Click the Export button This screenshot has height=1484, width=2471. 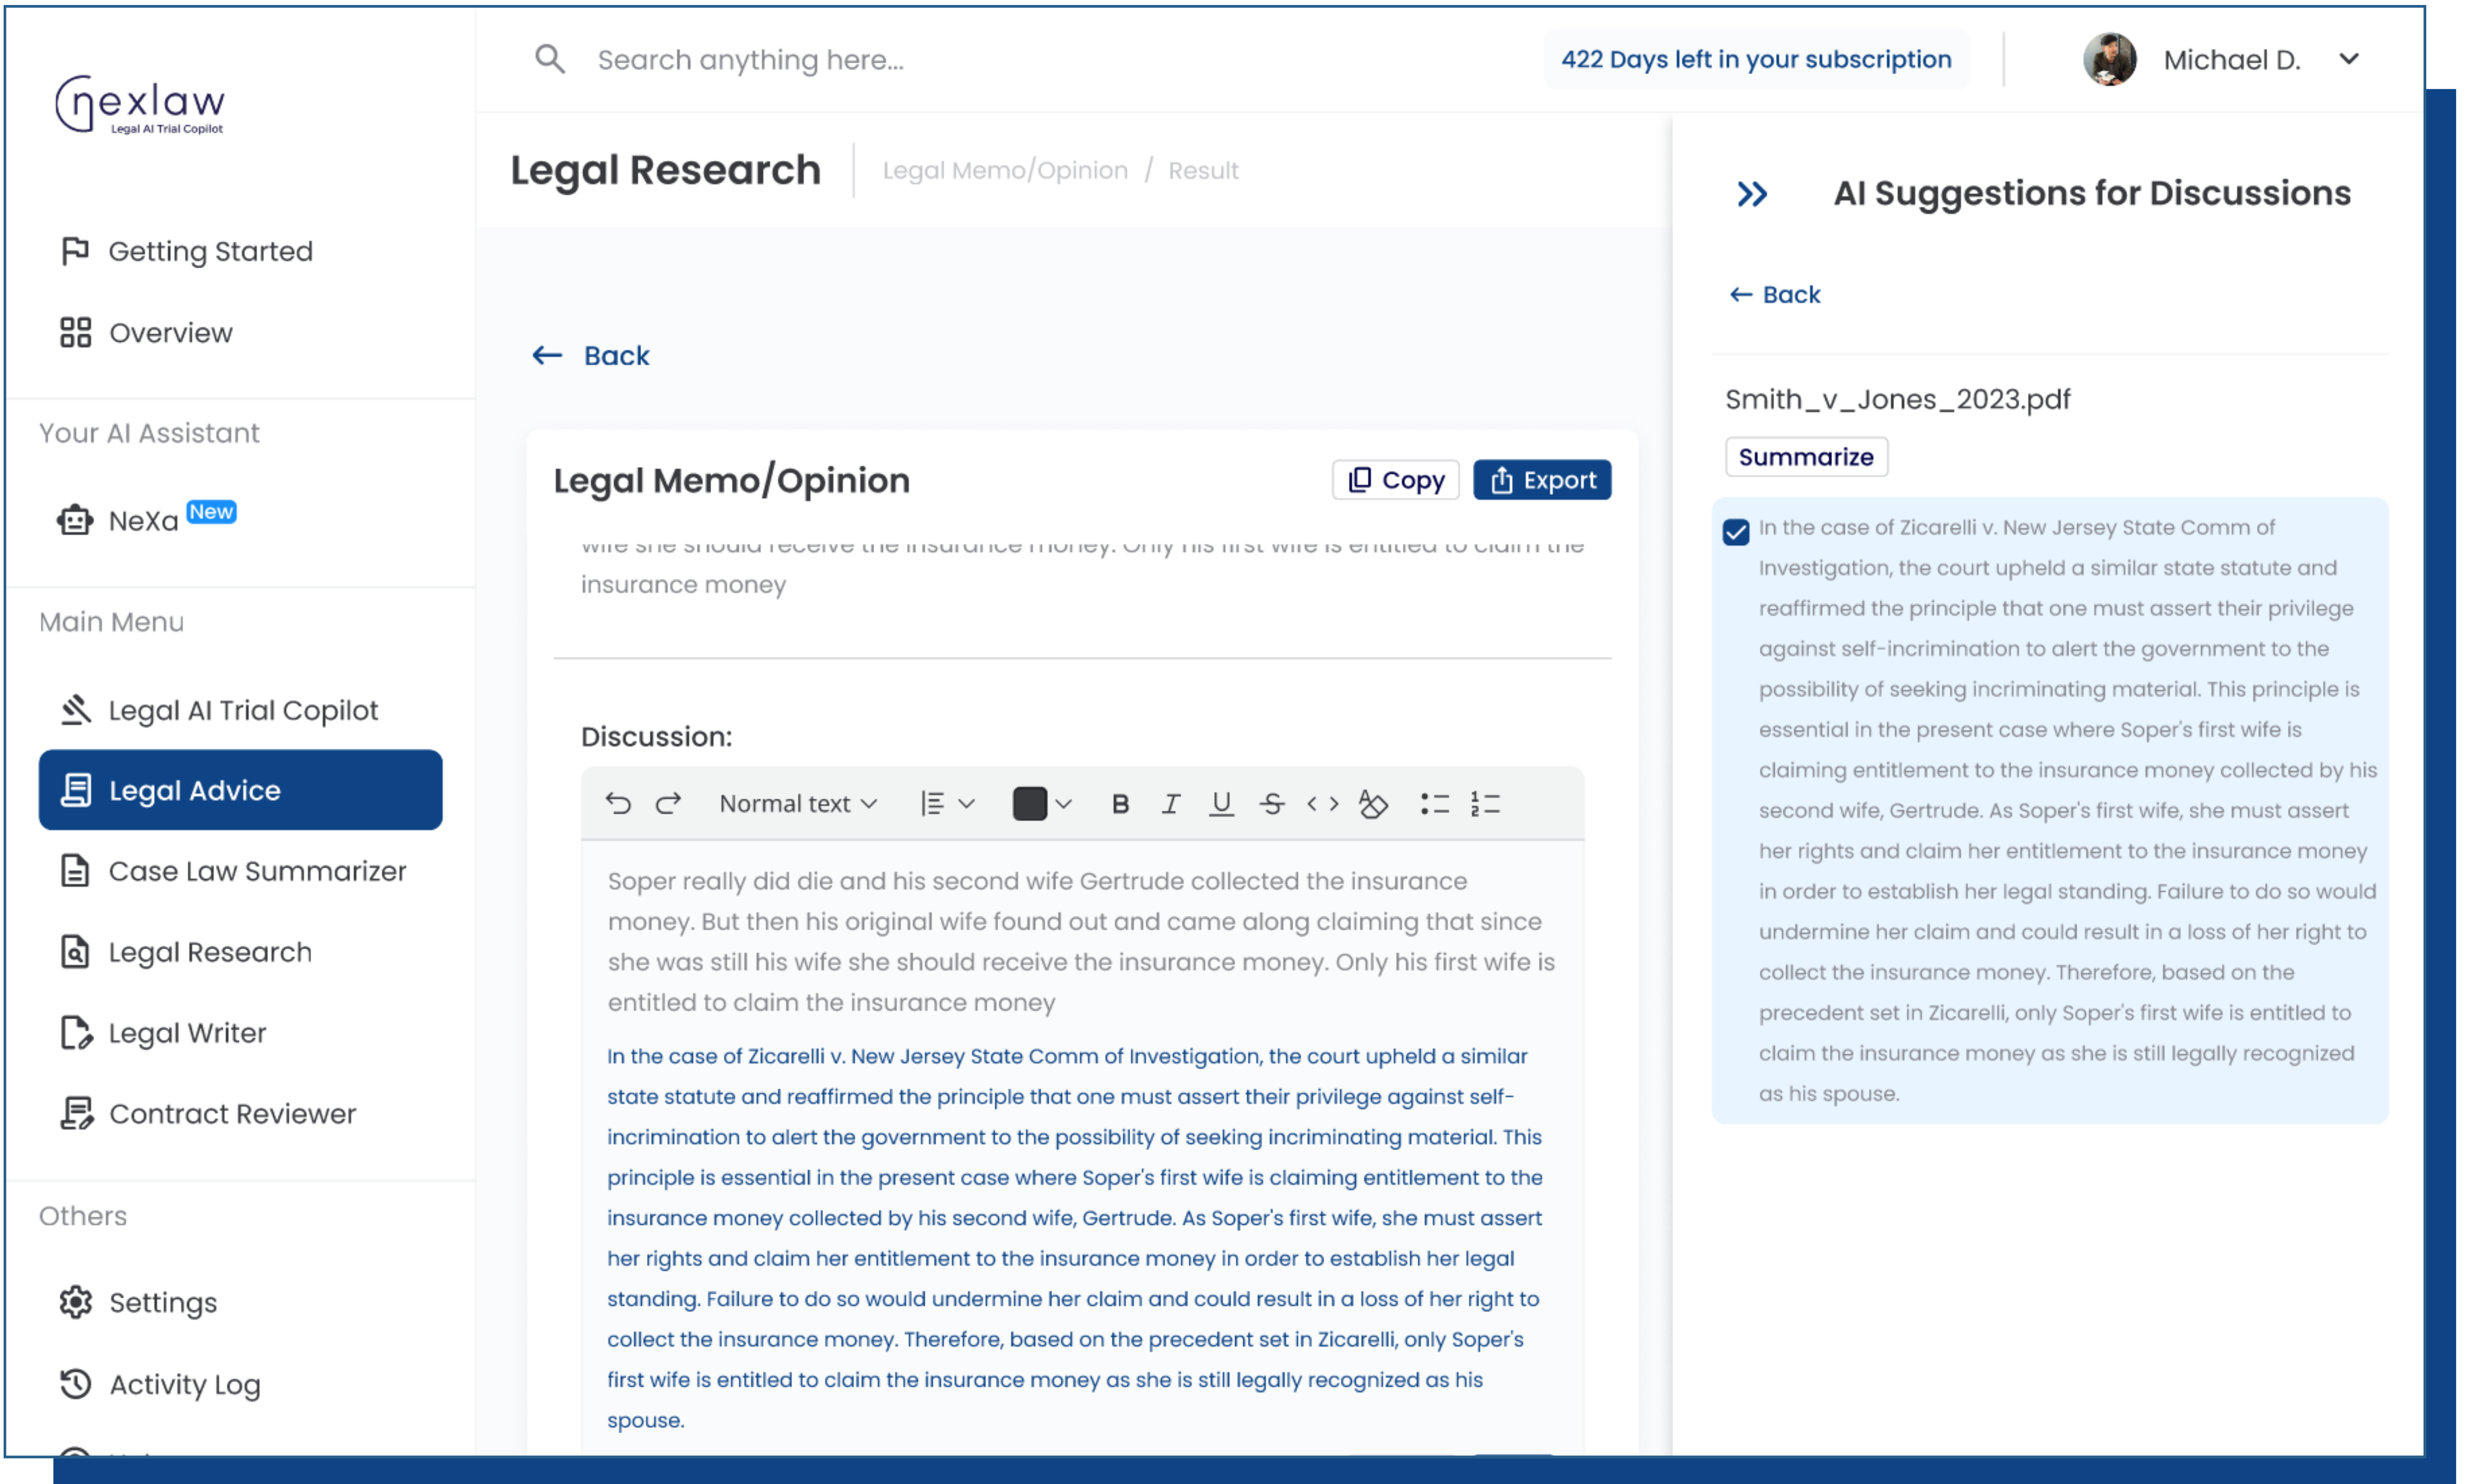(1542, 480)
